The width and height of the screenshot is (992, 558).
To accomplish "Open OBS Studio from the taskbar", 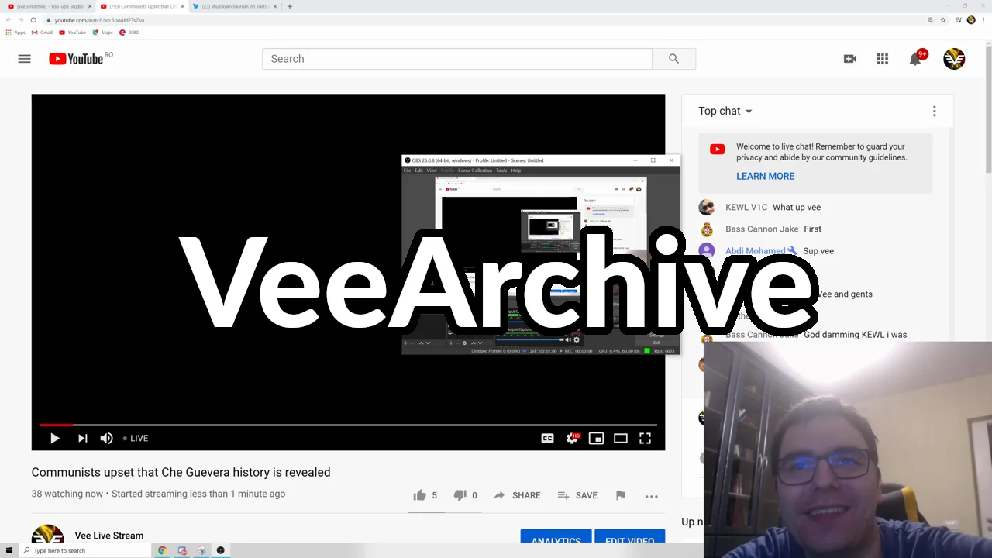I will pyautogui.click(x=221, y=551).
